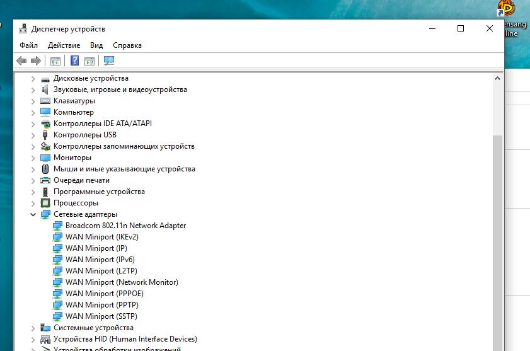Screen dimensions: 530x351
Task: Select the HID devices icon
Action: 45,339
